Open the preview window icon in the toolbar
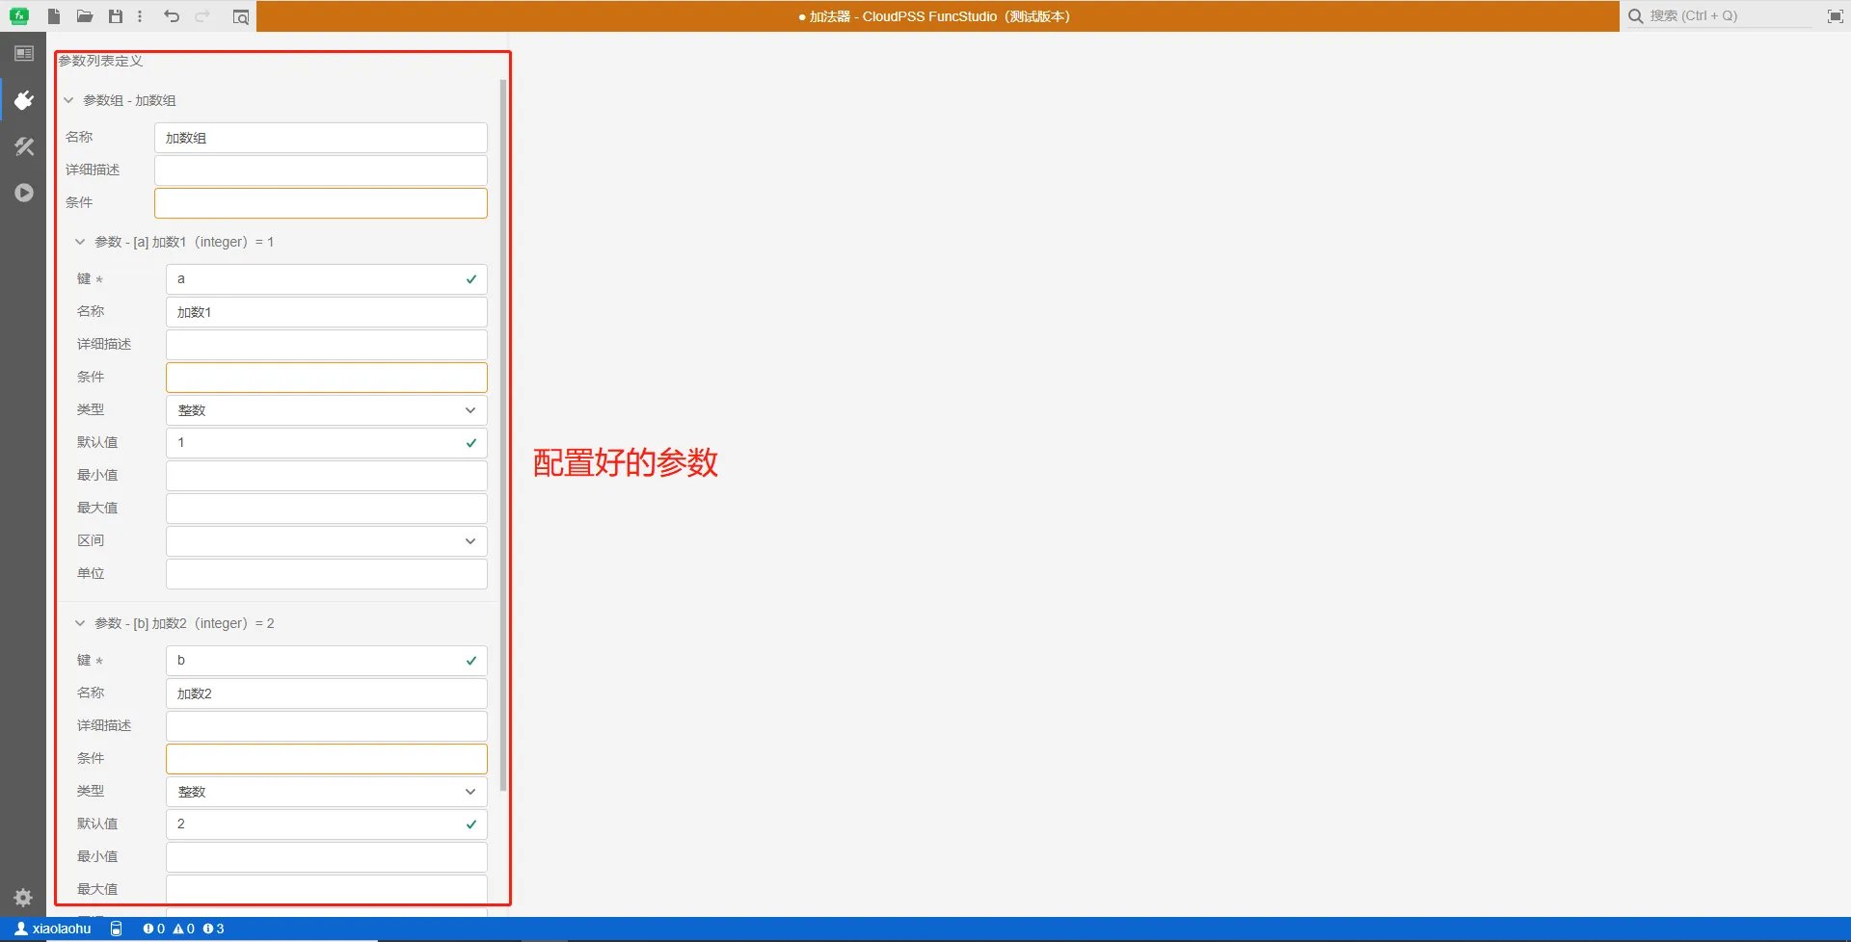 [241, 16]
